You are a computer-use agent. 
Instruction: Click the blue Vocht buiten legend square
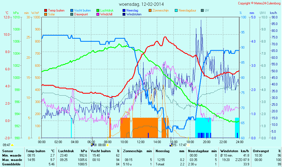pos(72,10)
